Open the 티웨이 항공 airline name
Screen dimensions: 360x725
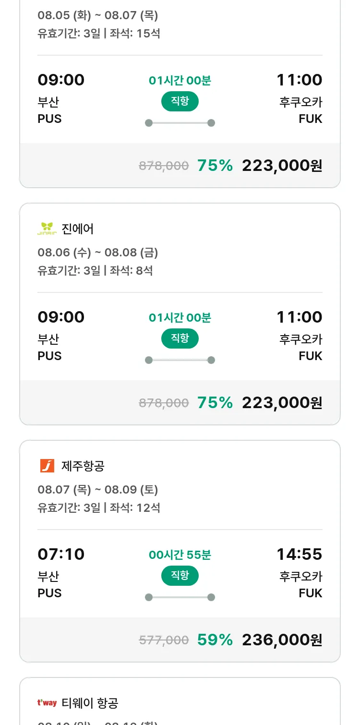[90, 703]
